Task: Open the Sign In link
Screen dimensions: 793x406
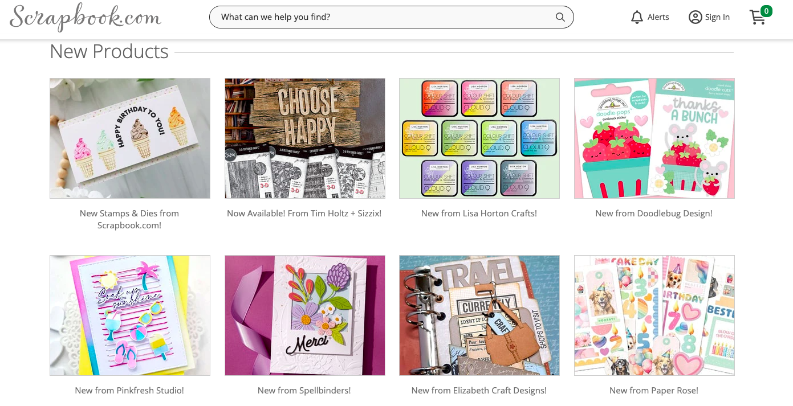Action: pos(717,17)
